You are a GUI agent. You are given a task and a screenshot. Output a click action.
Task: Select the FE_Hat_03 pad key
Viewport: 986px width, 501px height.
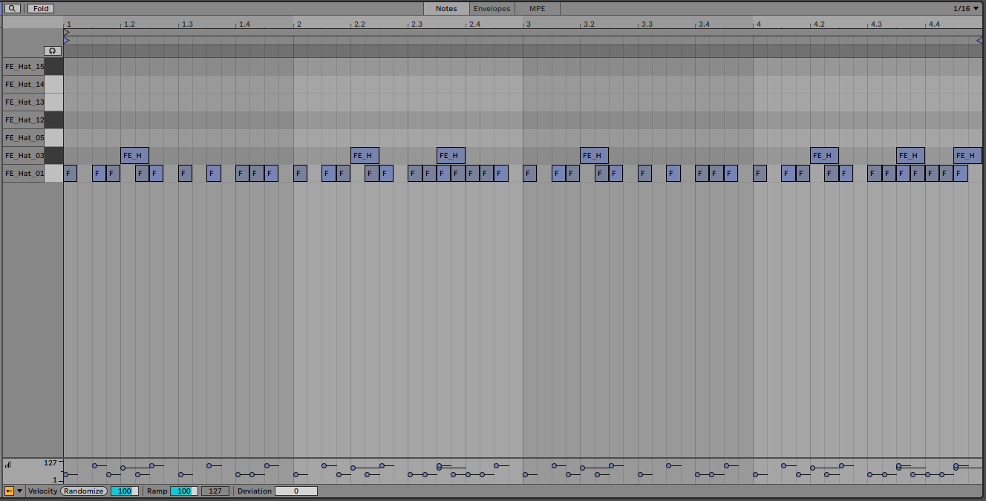(53, 156)
